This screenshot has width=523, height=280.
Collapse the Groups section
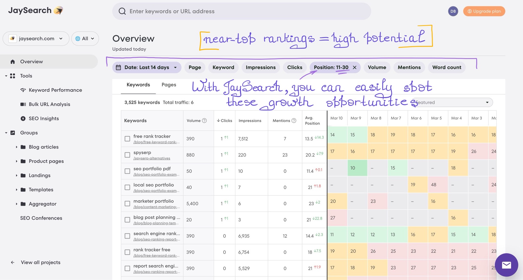(6, 133)
